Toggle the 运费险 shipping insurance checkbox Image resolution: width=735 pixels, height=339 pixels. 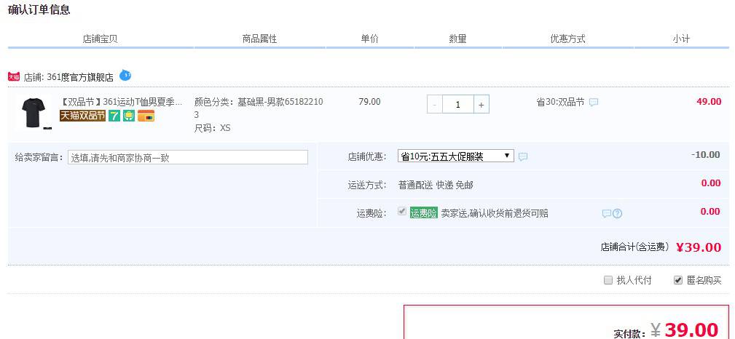click(x=401, y=212)
